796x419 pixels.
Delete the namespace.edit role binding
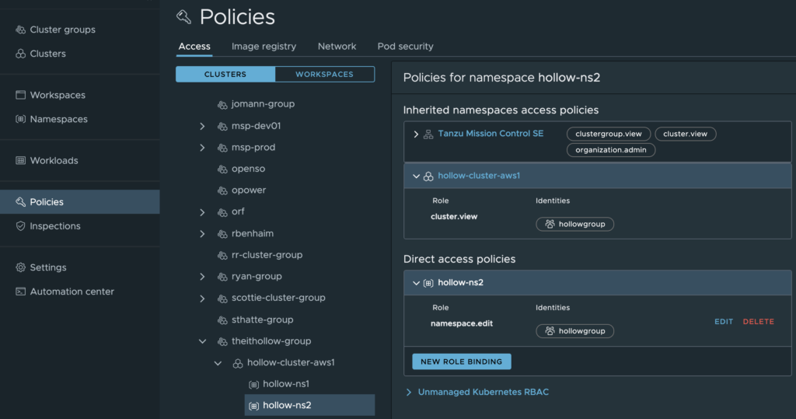point(758,322)
